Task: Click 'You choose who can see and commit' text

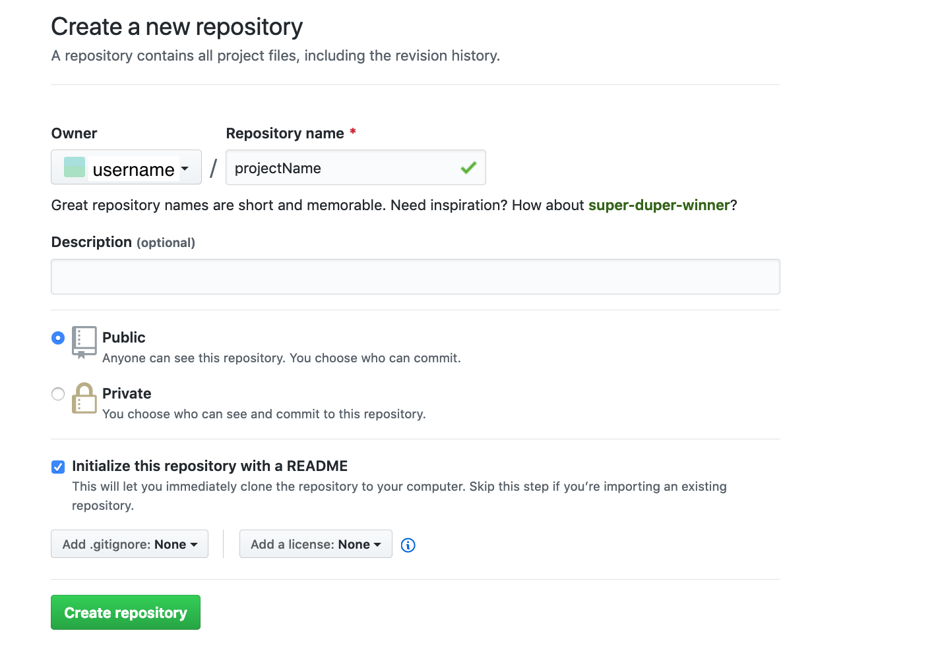Action: [264, 414]
